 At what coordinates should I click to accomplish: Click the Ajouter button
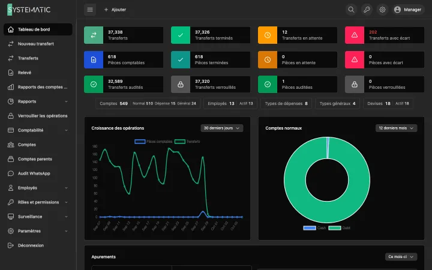pos(115,10)
